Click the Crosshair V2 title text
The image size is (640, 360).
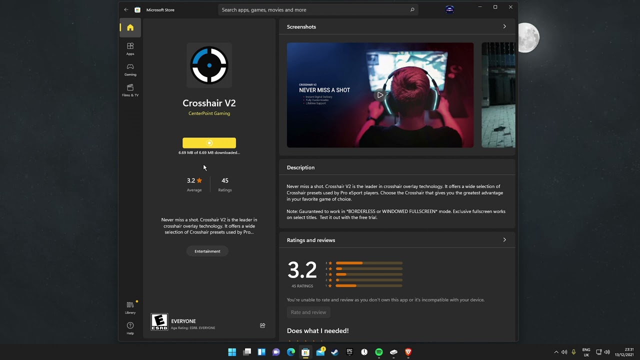tap(209, 103)
